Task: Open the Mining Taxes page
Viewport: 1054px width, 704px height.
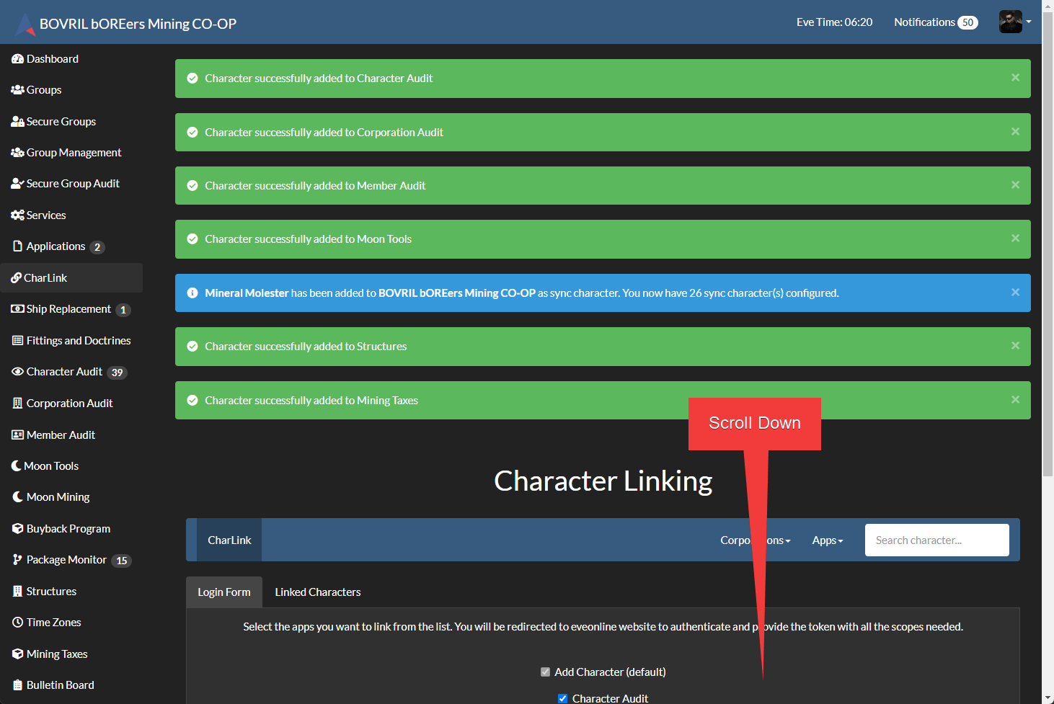Action: coord(56,654)
